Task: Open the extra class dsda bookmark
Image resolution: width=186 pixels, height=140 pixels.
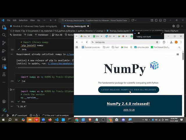Action: tap(142, 47)
